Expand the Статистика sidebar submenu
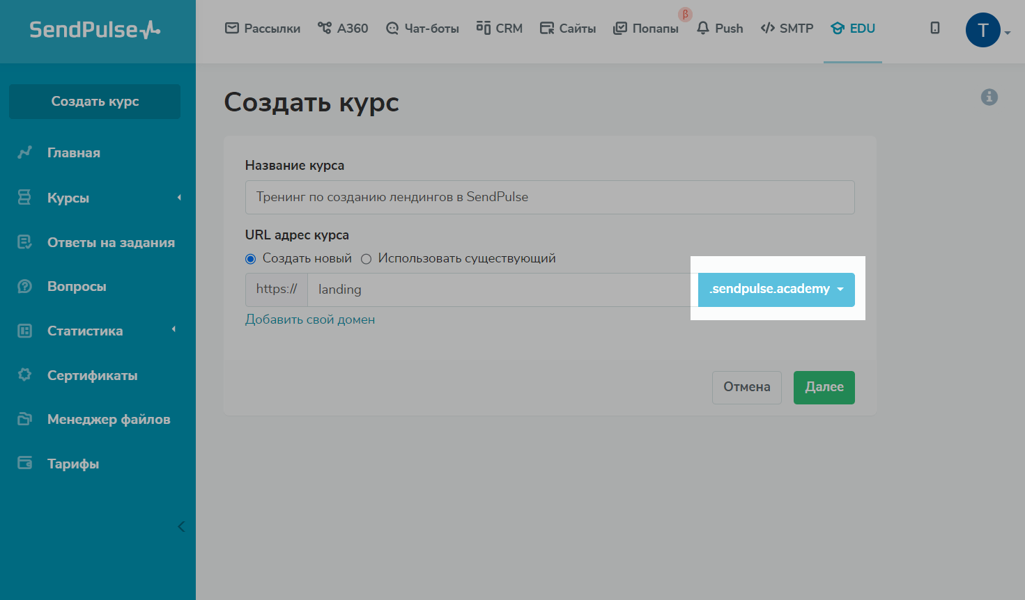Image resolution: width=1025 pixels, height=600 pixels. click(174, 330)
